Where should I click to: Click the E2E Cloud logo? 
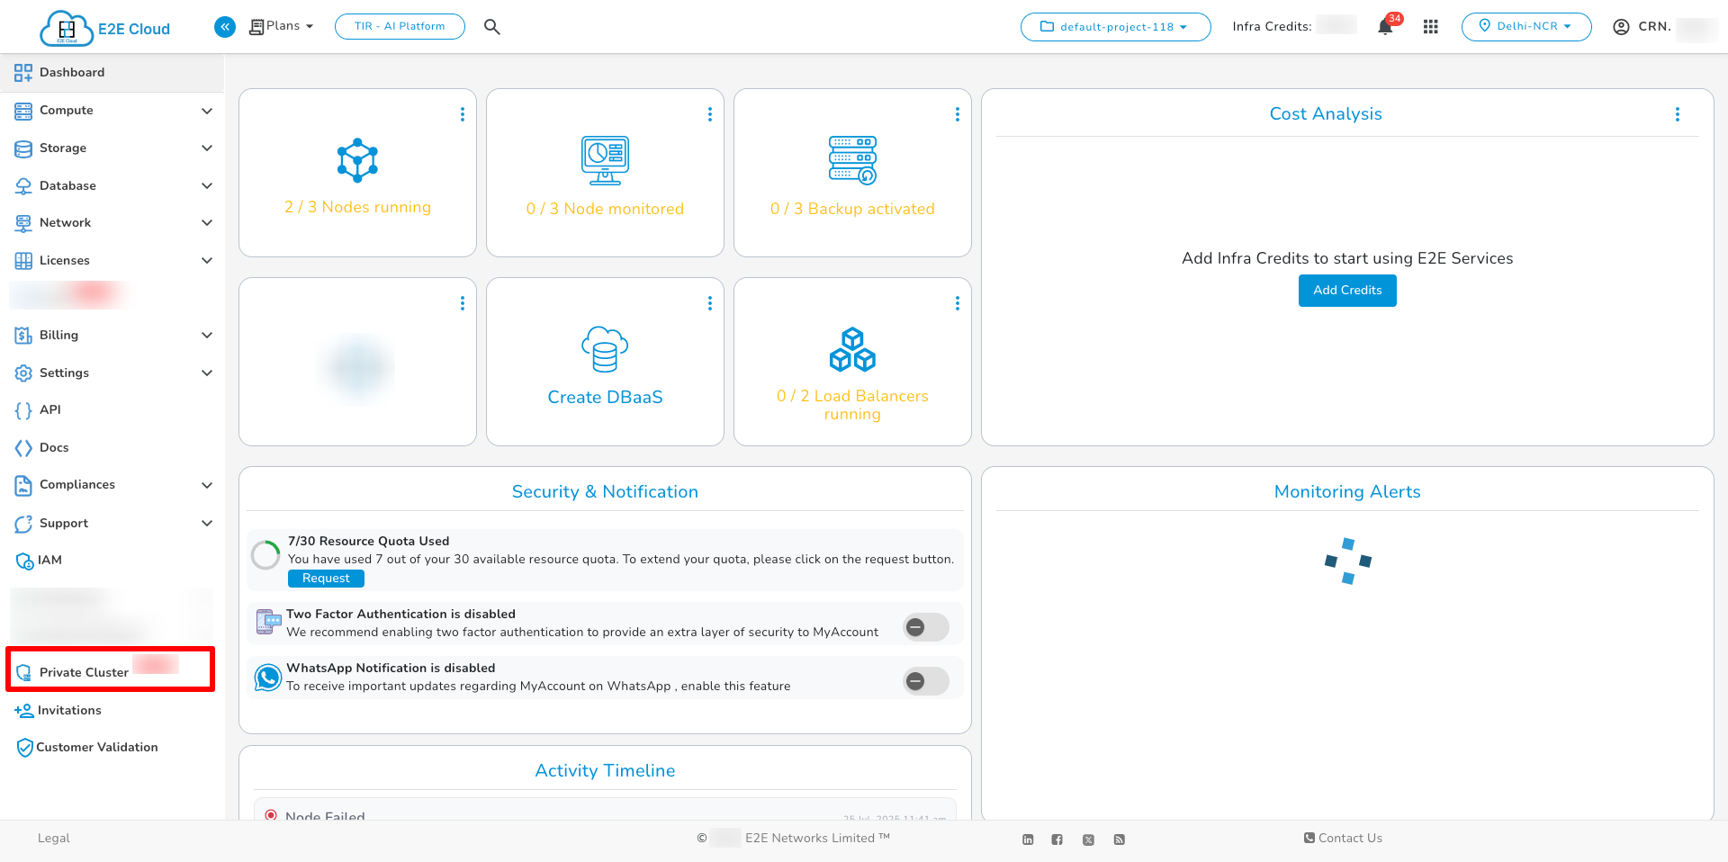coord(103,28)
